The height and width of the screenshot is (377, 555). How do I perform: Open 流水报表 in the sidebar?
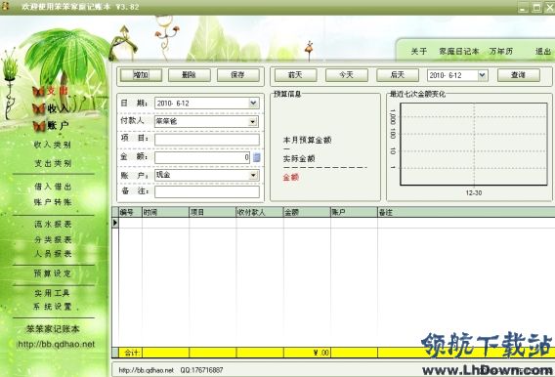pos(53,225)
